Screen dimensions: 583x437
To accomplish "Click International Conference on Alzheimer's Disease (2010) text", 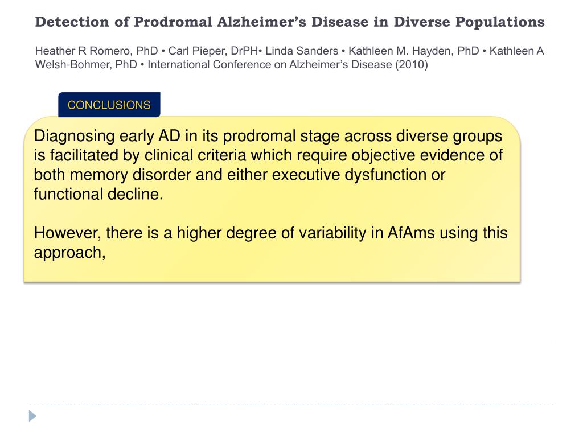I will pos(288,65).
